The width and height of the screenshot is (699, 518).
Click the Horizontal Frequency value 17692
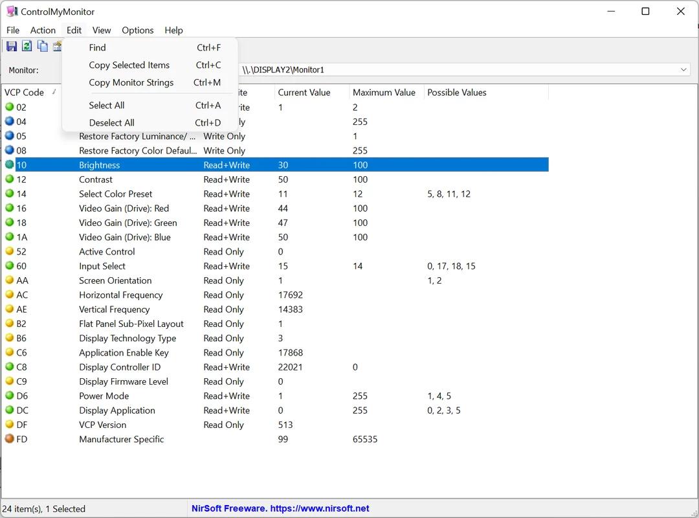tap(291, 295)
